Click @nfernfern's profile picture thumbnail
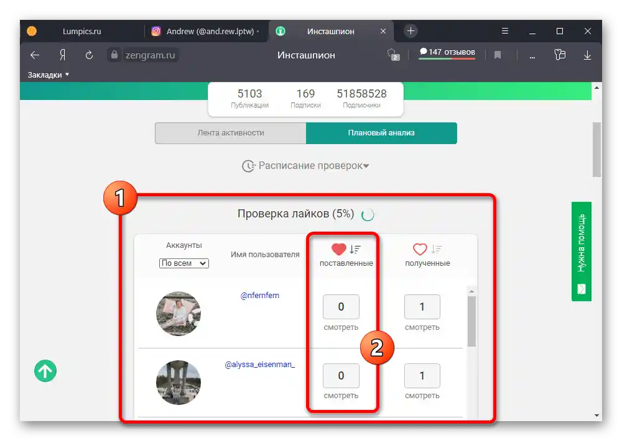622x441 pixels. pos(179,314)
